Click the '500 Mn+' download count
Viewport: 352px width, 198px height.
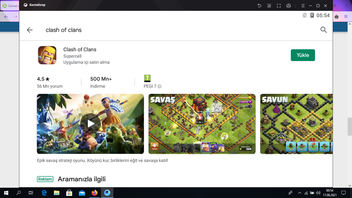coord(101,79)
